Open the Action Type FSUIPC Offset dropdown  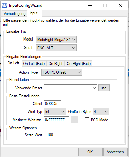62,72
